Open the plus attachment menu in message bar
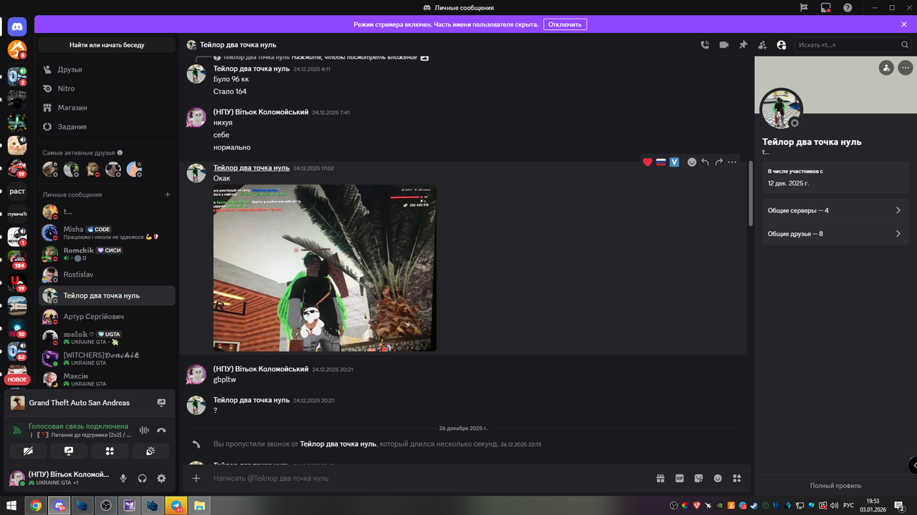 point(196,479)
